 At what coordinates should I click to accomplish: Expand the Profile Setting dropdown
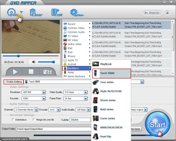(x=142, y=82)
